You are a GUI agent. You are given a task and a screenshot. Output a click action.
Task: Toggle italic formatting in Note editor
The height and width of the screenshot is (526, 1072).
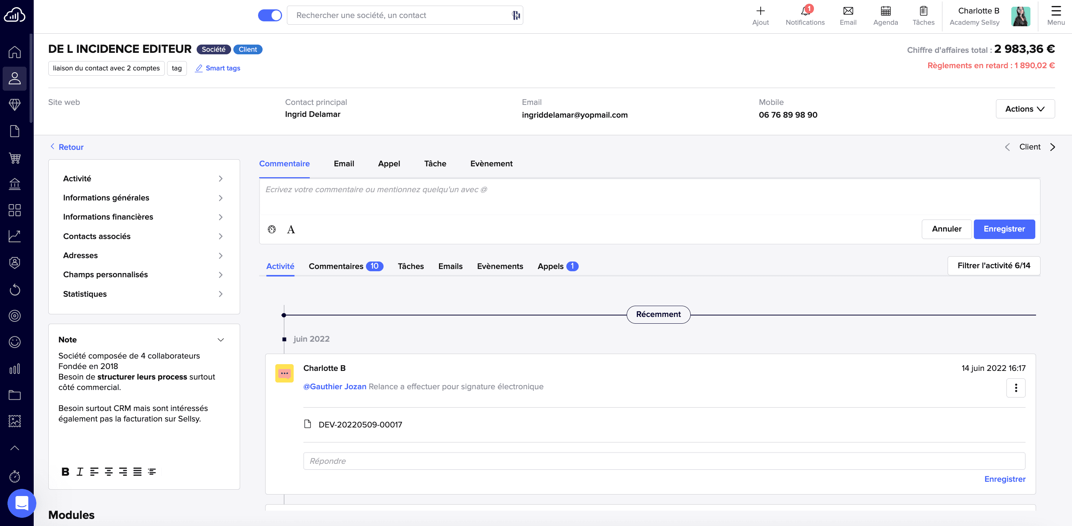point(79,471)
